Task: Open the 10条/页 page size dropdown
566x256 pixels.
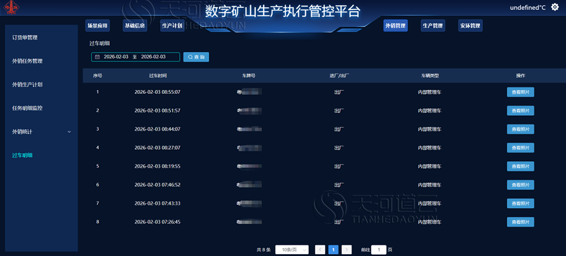Action: 292,250
